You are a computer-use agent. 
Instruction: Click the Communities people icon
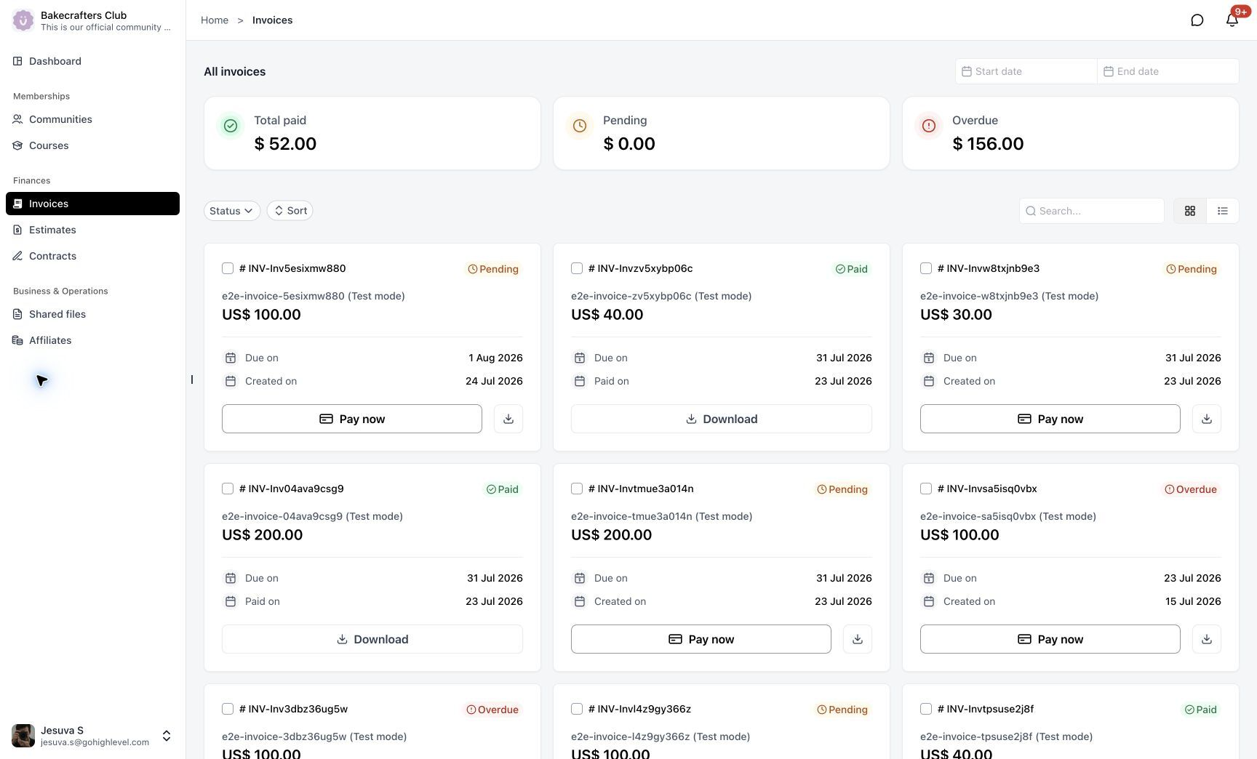[17, 119]
